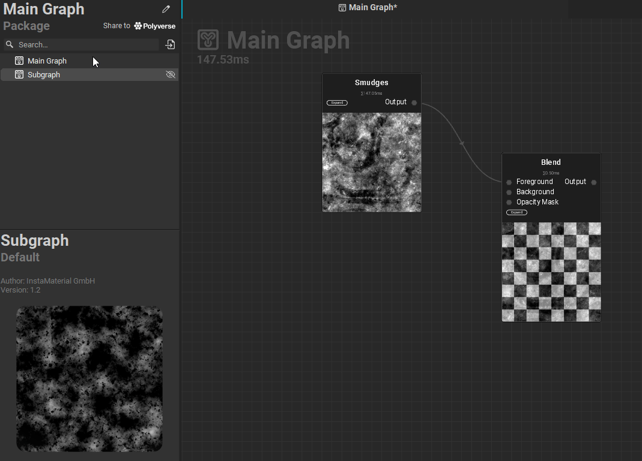
Task: Click the Opacity Mask label on Blend node
Action: pyautogui.click(x=537, y=202)
